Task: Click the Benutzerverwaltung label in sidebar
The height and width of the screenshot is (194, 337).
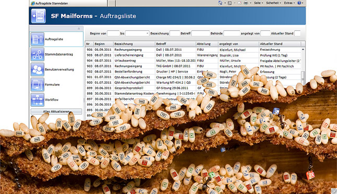Action: pyautogui.click(x=60, y=70)
